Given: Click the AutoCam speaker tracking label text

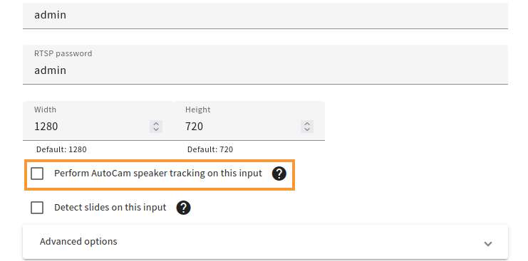Looking at the screenshot, I should click(x=158, y=174).
